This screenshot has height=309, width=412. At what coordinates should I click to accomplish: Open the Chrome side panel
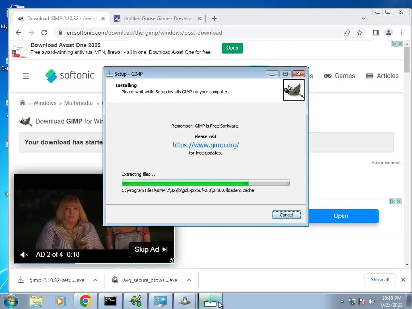coord(376,33)
